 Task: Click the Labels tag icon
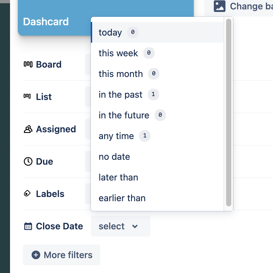[27, 193]
